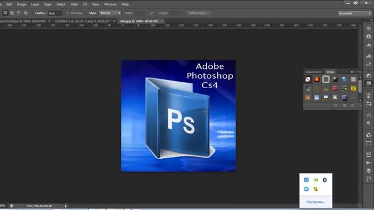
Task: Open the Help menu
Action: click(x=125, y=4)
